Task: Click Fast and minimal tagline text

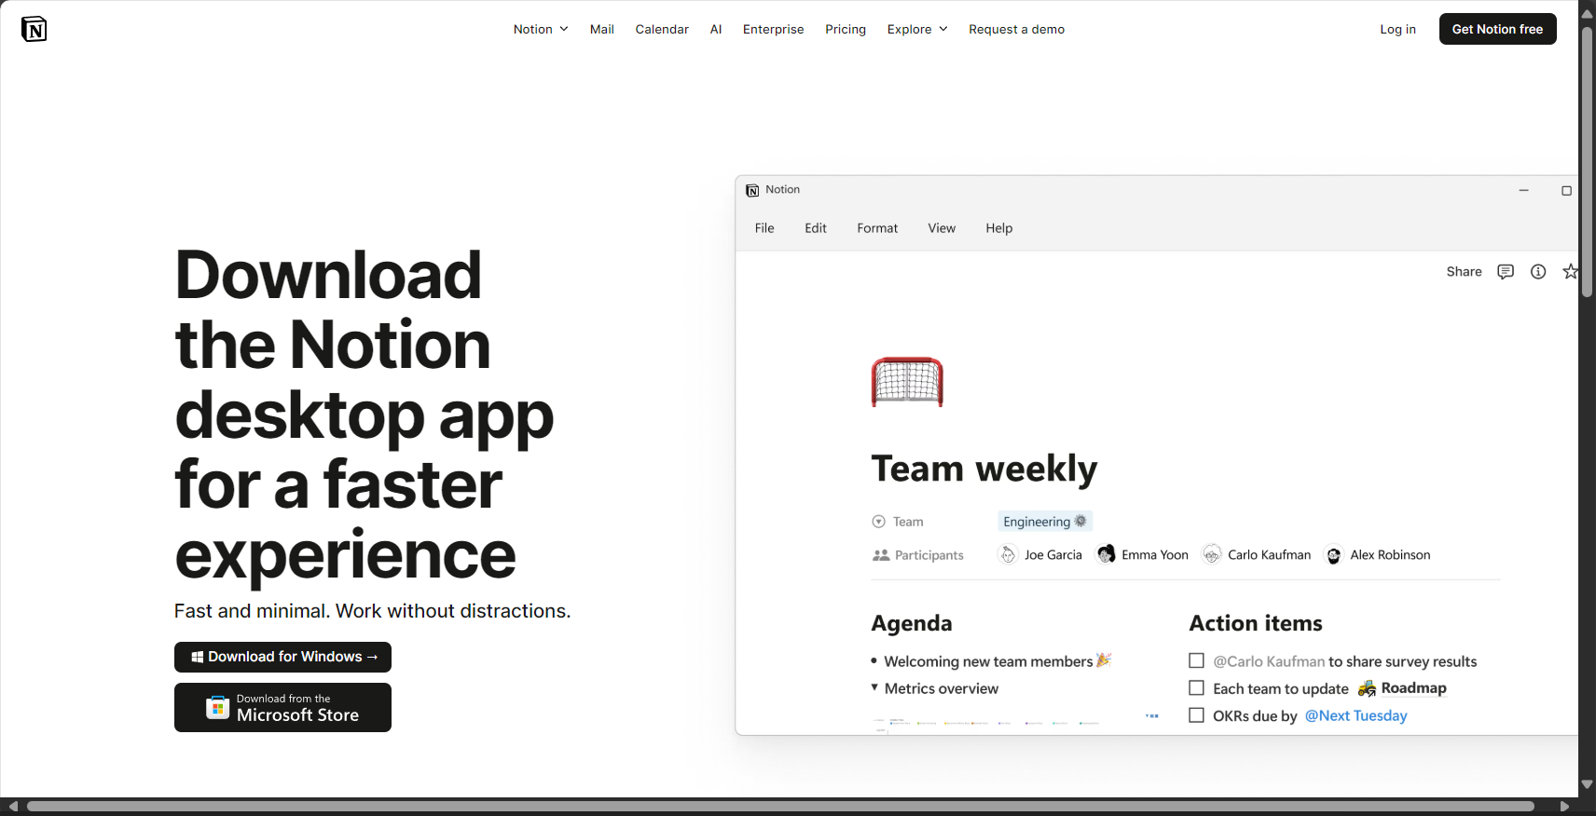Action: [372, 611]
